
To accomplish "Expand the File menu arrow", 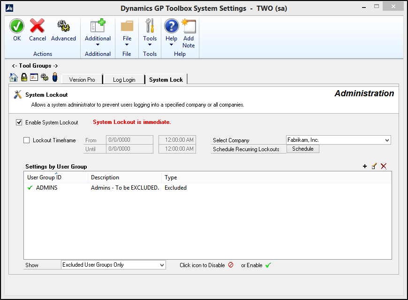I will tap(127, 45).
